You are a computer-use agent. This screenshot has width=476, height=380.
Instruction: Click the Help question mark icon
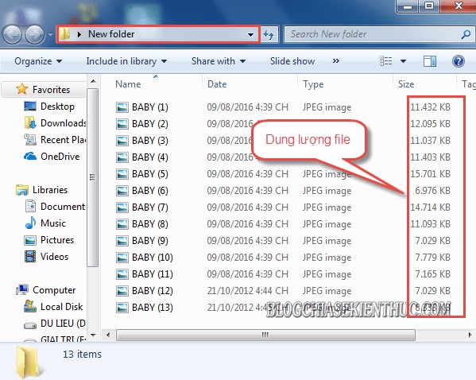point(458,61)
